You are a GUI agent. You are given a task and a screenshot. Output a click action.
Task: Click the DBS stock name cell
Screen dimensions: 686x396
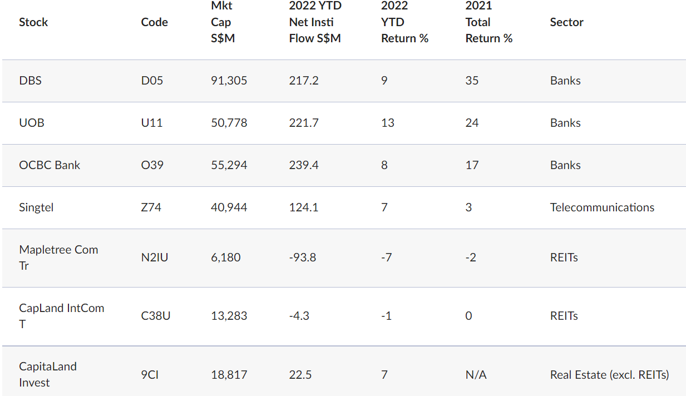(x=31, y=81)
